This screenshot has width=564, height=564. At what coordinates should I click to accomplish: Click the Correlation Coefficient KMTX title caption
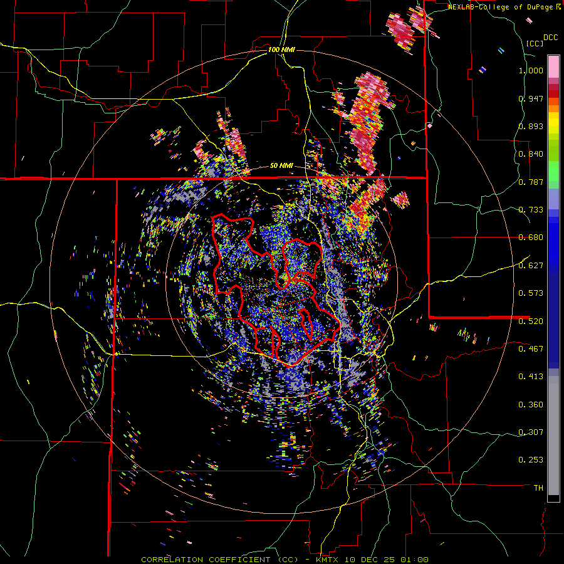point(285,560)
